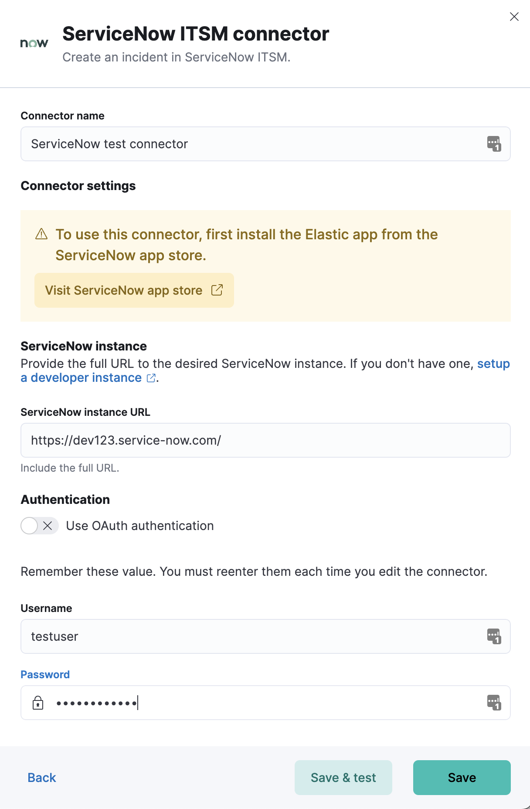Click the external link icon on Visit ServiceNow app store

coord(217,290)
